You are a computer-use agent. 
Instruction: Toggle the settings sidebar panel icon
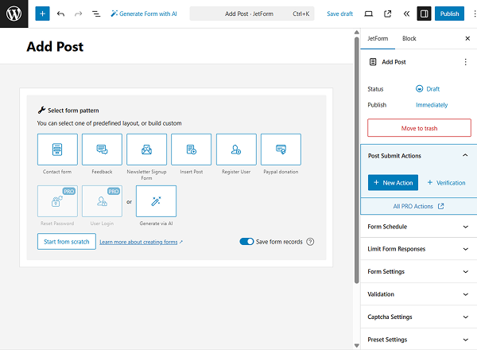(424, 14)
